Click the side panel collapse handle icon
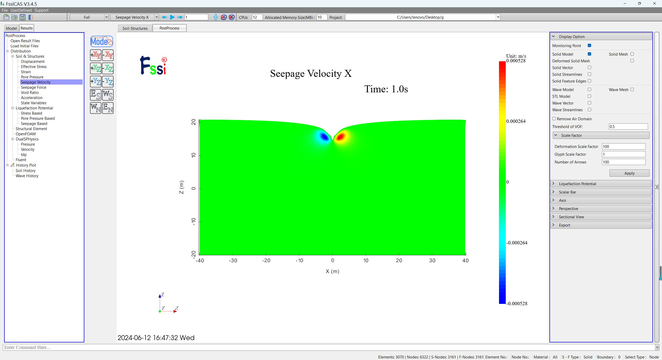Viewport: 662px width, 360px height. [657, 187]
